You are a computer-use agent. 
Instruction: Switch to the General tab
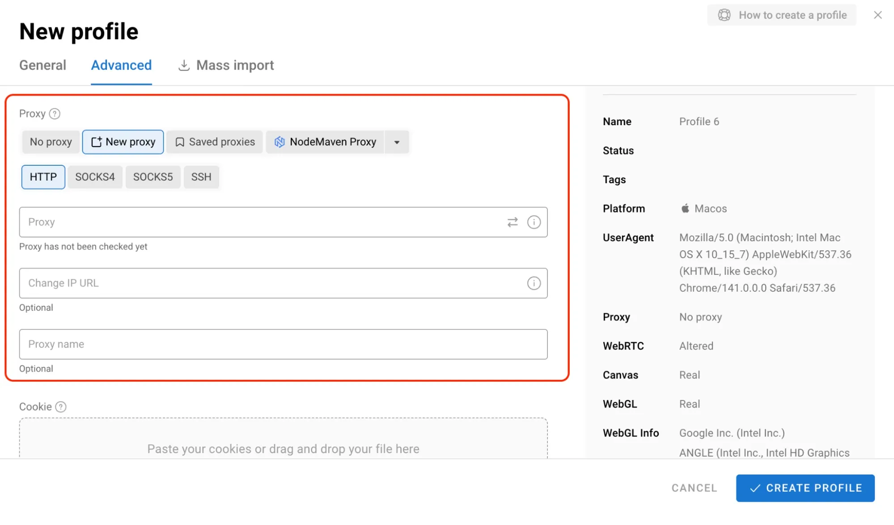[42, 65]
